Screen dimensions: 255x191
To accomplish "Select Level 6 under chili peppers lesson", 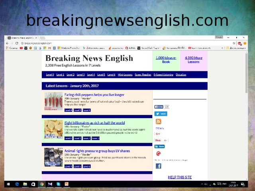I will 87,110.
